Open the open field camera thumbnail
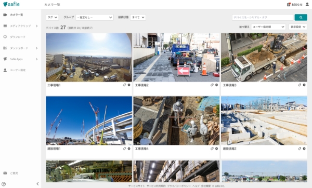 point(264,171)
